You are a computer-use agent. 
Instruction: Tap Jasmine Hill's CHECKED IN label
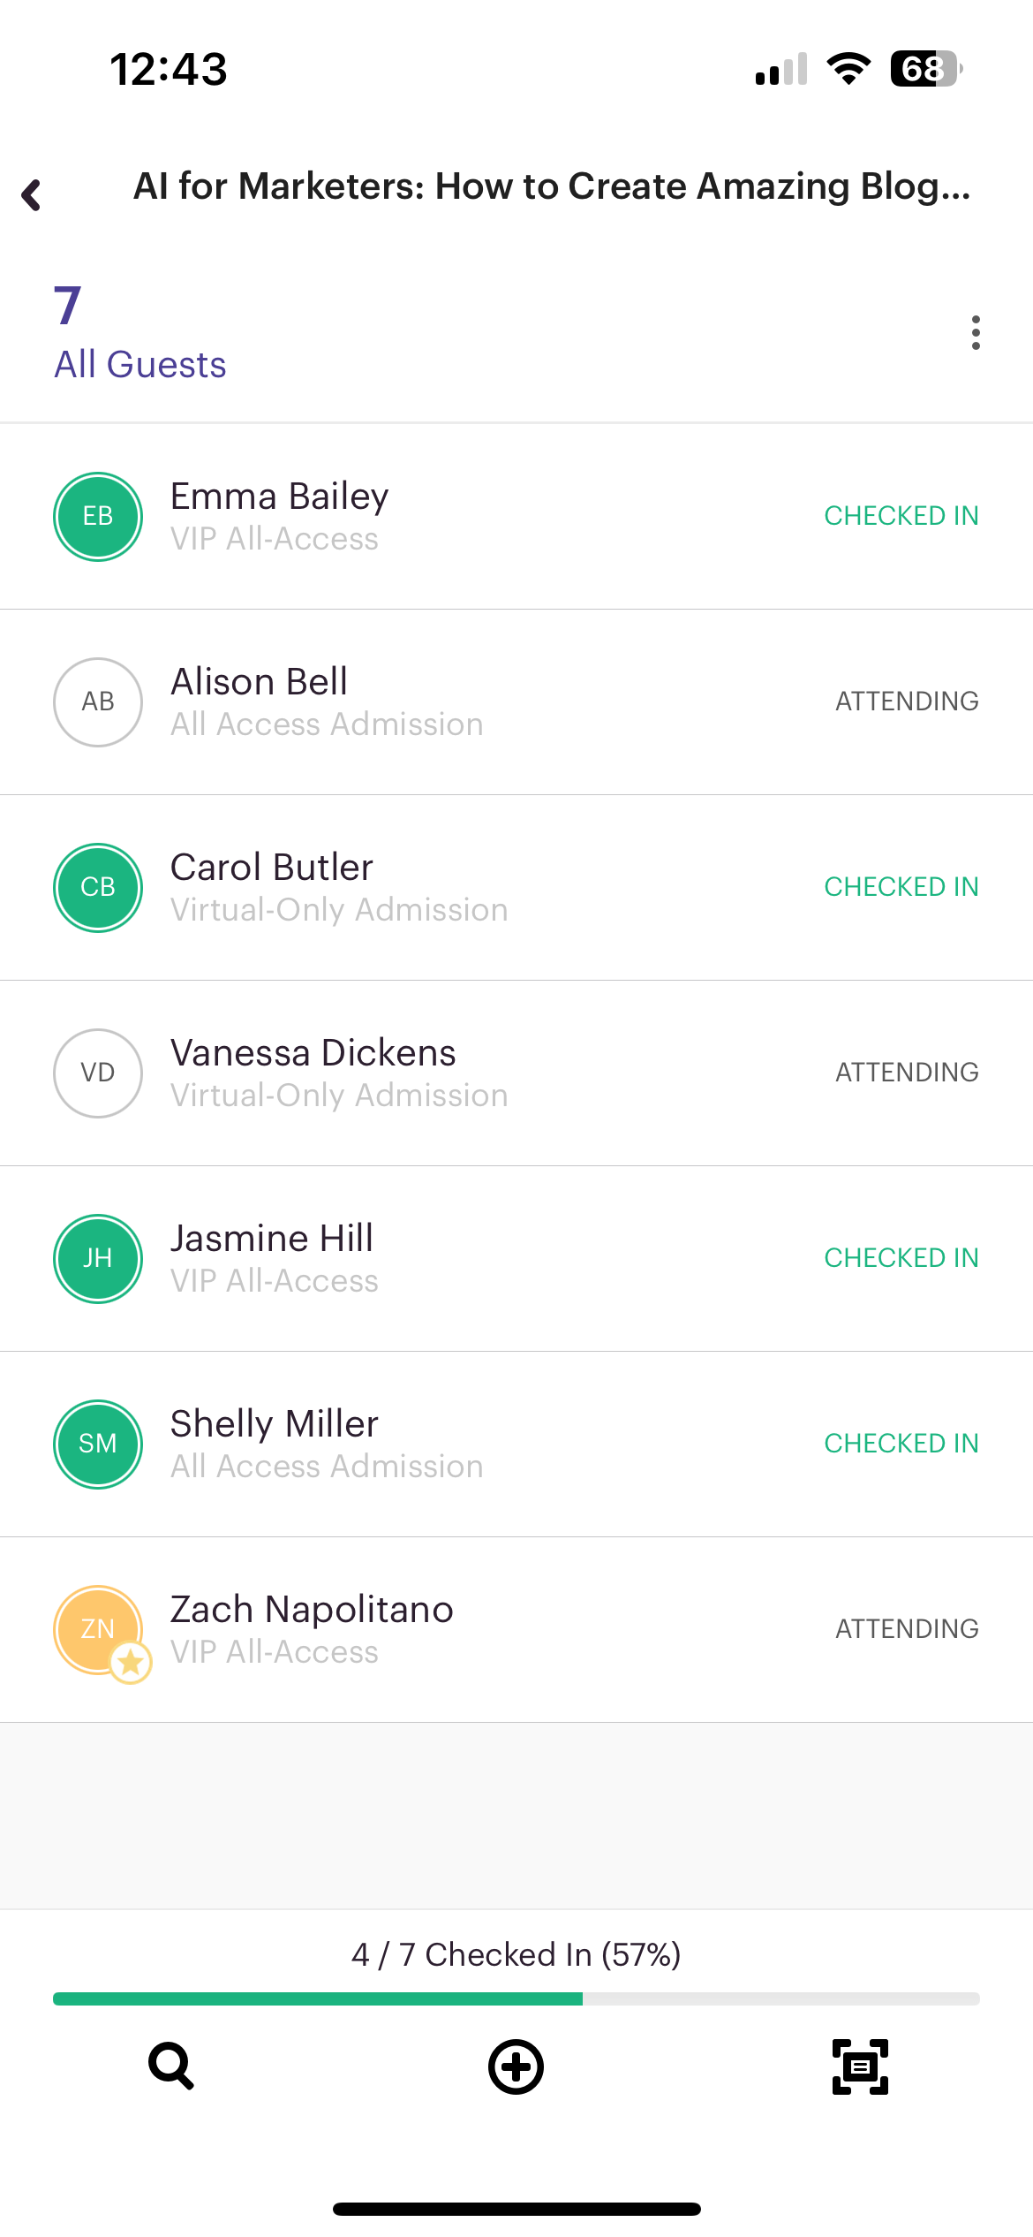[901, 1258]
